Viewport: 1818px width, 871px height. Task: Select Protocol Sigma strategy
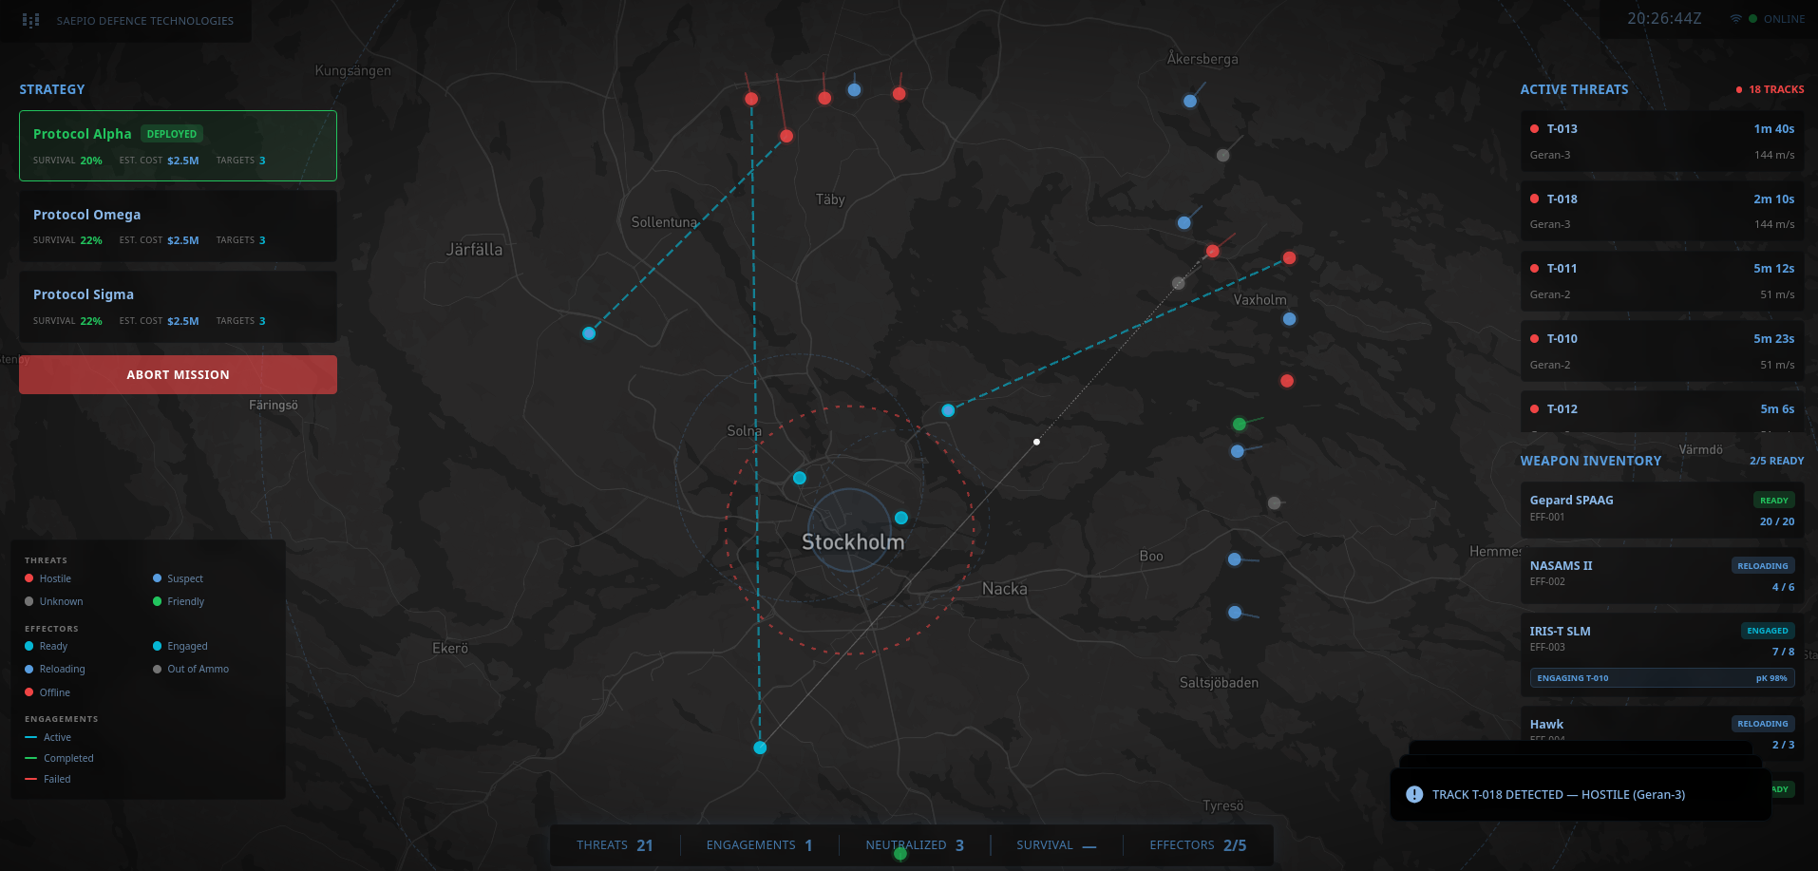point(178,306)
